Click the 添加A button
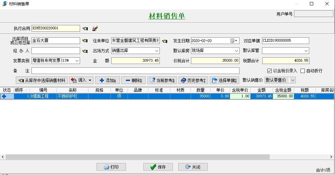Image resolution: width=335 pixels, height=175 pixels. (108, 80)
